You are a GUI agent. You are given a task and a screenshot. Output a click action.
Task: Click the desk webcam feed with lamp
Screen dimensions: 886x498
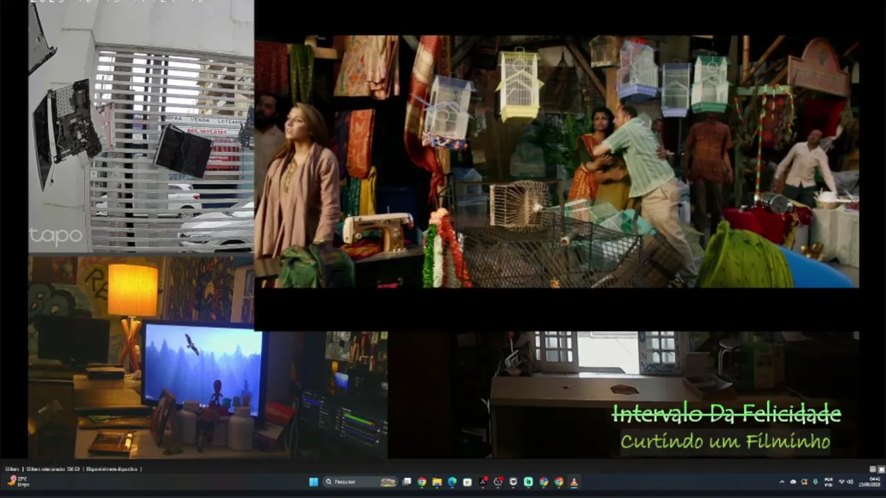pos(208,358)
